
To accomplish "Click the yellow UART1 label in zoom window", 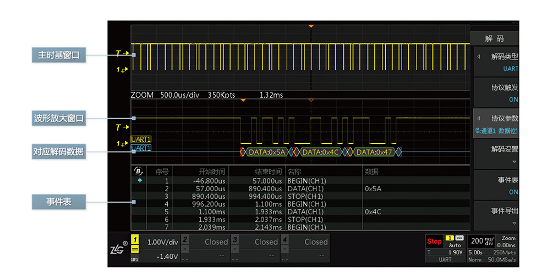I will 141,140.
